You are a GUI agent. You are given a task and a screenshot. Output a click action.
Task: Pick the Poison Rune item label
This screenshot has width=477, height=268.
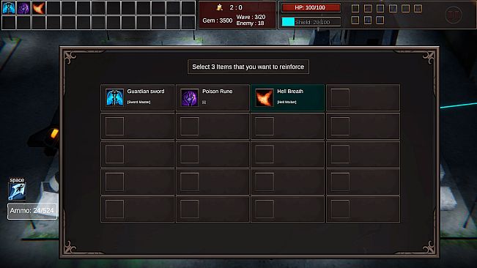click(217, 91)
